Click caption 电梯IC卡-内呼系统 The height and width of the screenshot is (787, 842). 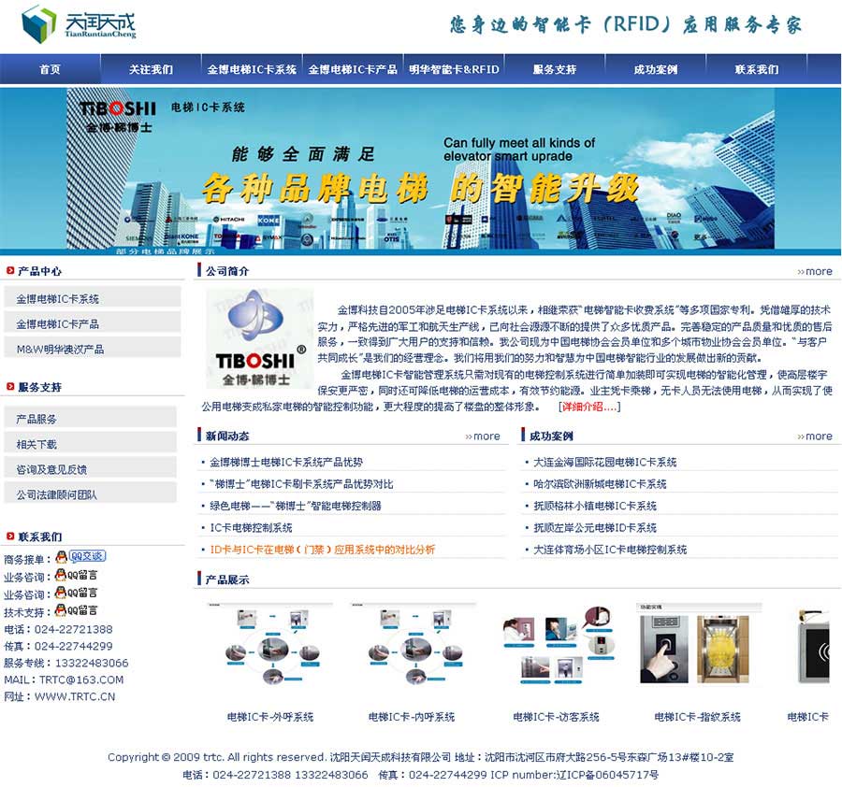[412, 717]
